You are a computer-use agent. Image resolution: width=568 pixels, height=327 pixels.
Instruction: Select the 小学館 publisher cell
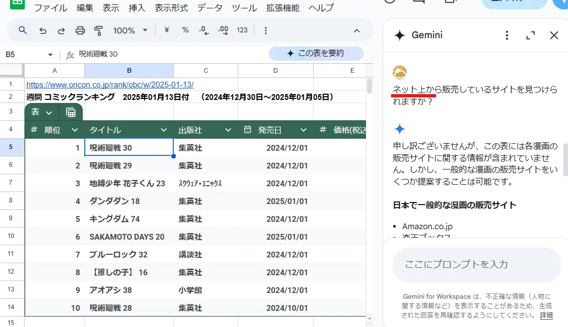pos(206,290)
